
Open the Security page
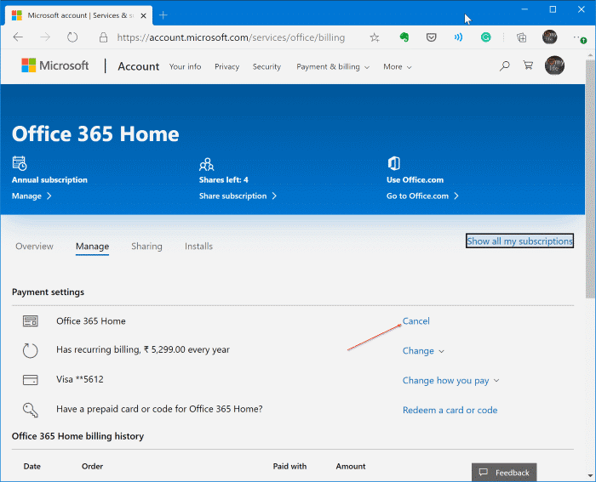266,67
